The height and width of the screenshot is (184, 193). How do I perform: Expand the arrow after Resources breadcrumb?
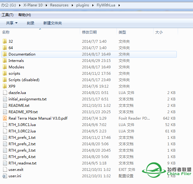(72, 5)
